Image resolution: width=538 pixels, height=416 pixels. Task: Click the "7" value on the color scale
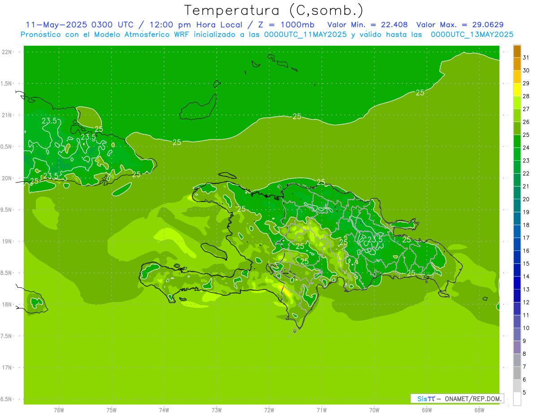point(525,367)
